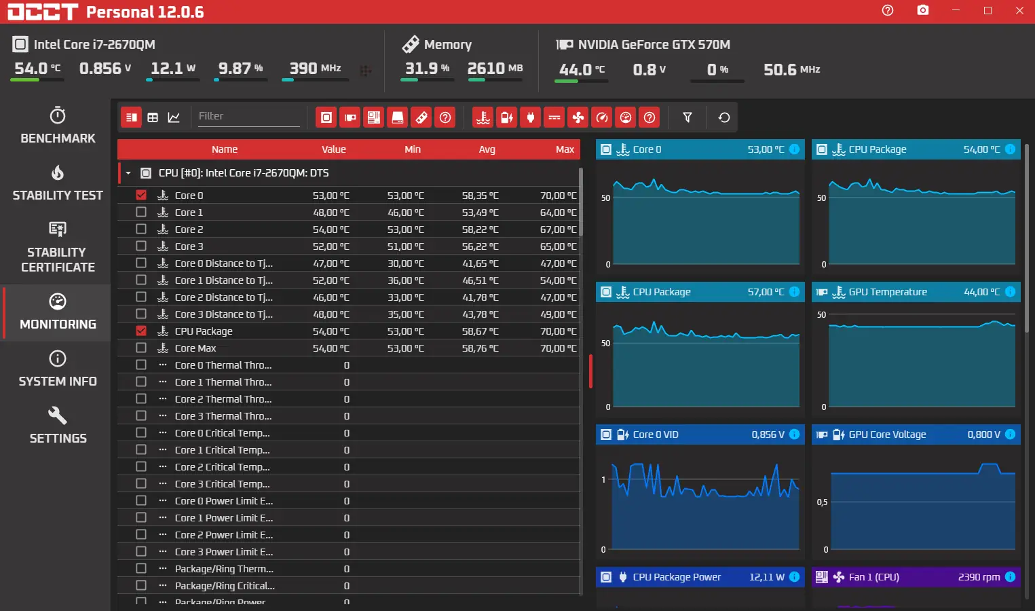
Task: Toggle the memory stick hardware filter icon
Action: [x=421, y=117]
